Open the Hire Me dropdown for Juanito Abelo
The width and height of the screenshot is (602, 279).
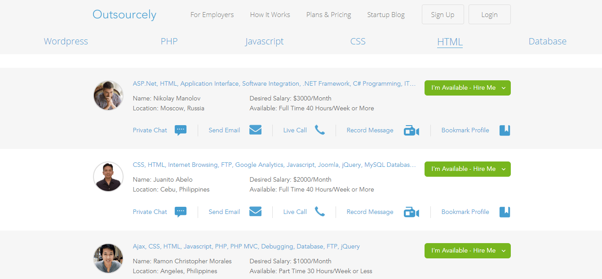(x=504, y=169)
